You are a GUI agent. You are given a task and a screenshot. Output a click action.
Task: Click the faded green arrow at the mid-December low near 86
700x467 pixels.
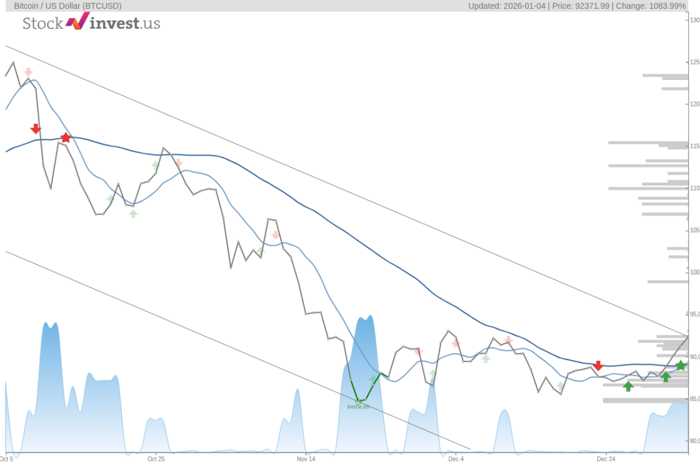560,385
